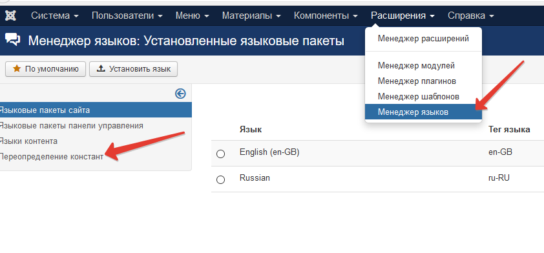The width and height of the screenshot is (544, 253).
Task: Click the upload icon on the Установить язык button
Action: click(101, 68)
